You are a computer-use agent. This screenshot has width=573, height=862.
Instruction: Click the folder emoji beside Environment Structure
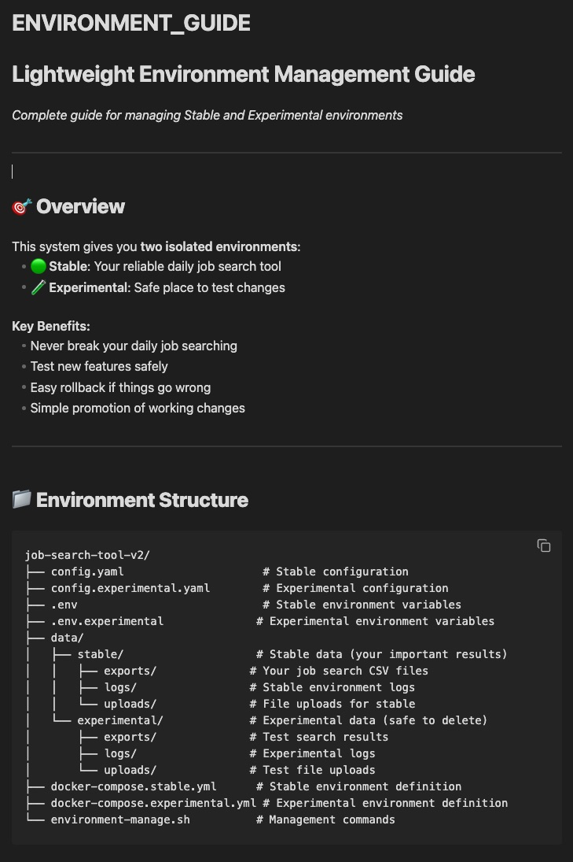(21, 500)
